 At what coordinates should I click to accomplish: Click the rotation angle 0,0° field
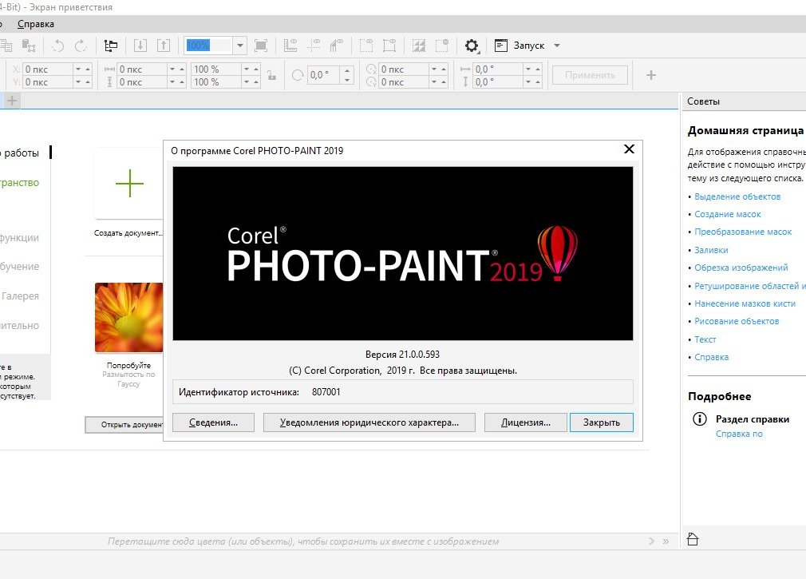pos(324,75)
